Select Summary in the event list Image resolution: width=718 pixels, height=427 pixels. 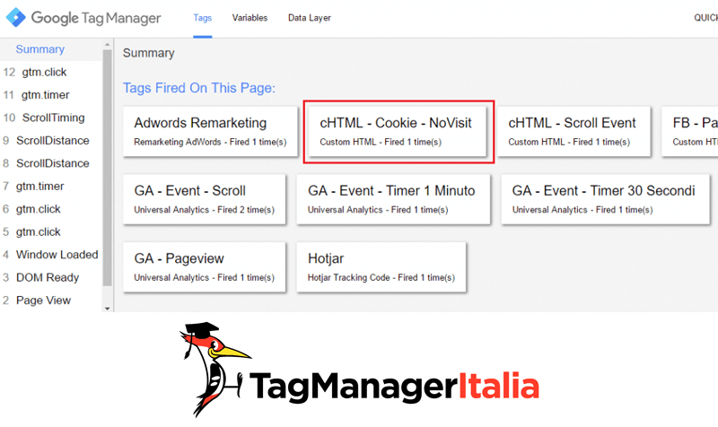39,49
